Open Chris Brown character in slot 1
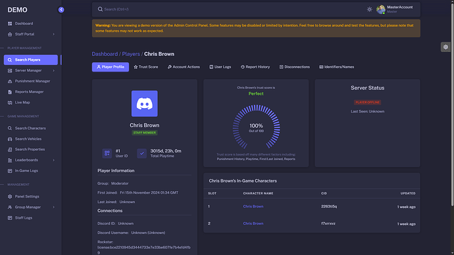The height and width of the screenshot is (255, 454). pos(253,206)
